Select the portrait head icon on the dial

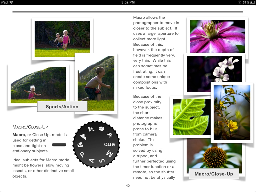coord(101,129)
